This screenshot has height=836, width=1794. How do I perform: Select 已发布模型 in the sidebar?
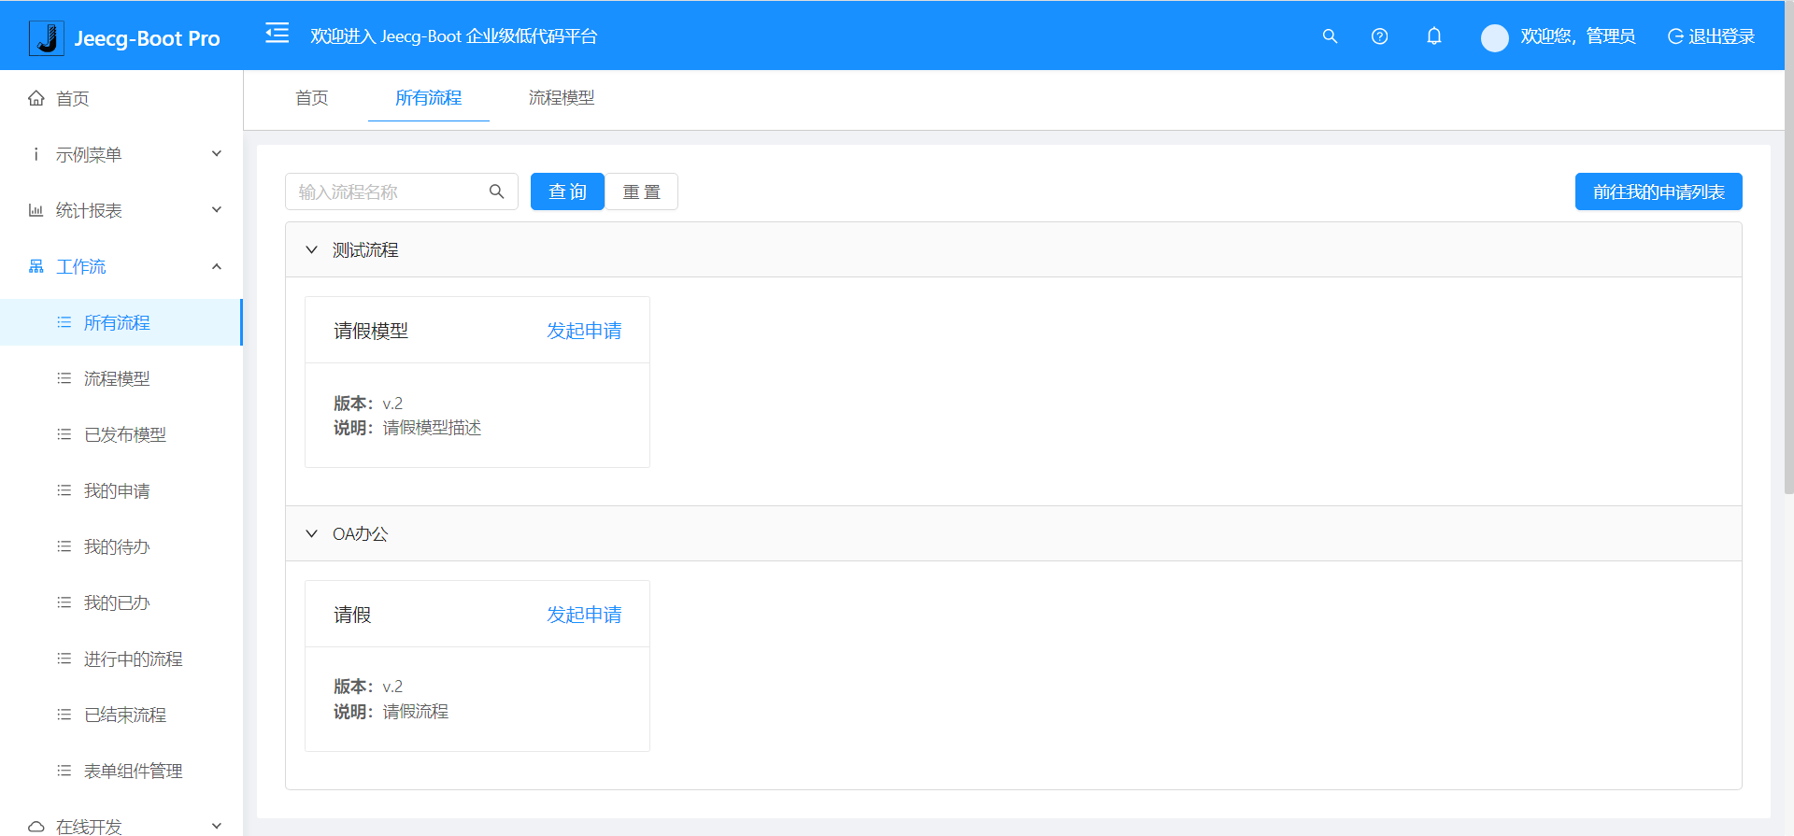click(121, 434)
